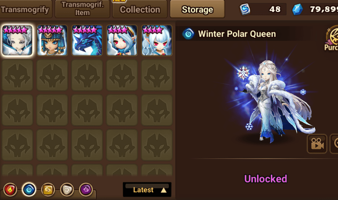This screenshot has width=338, height=200.
Task: Open the Collection tab
Action: point(140,9)
